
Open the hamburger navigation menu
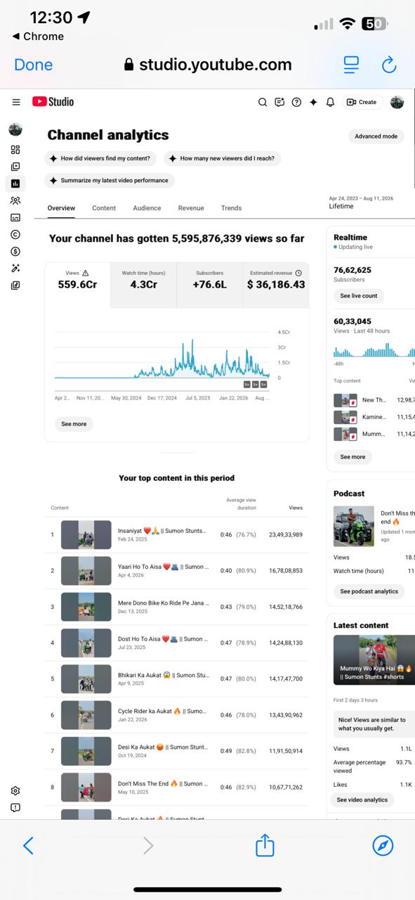16,102
